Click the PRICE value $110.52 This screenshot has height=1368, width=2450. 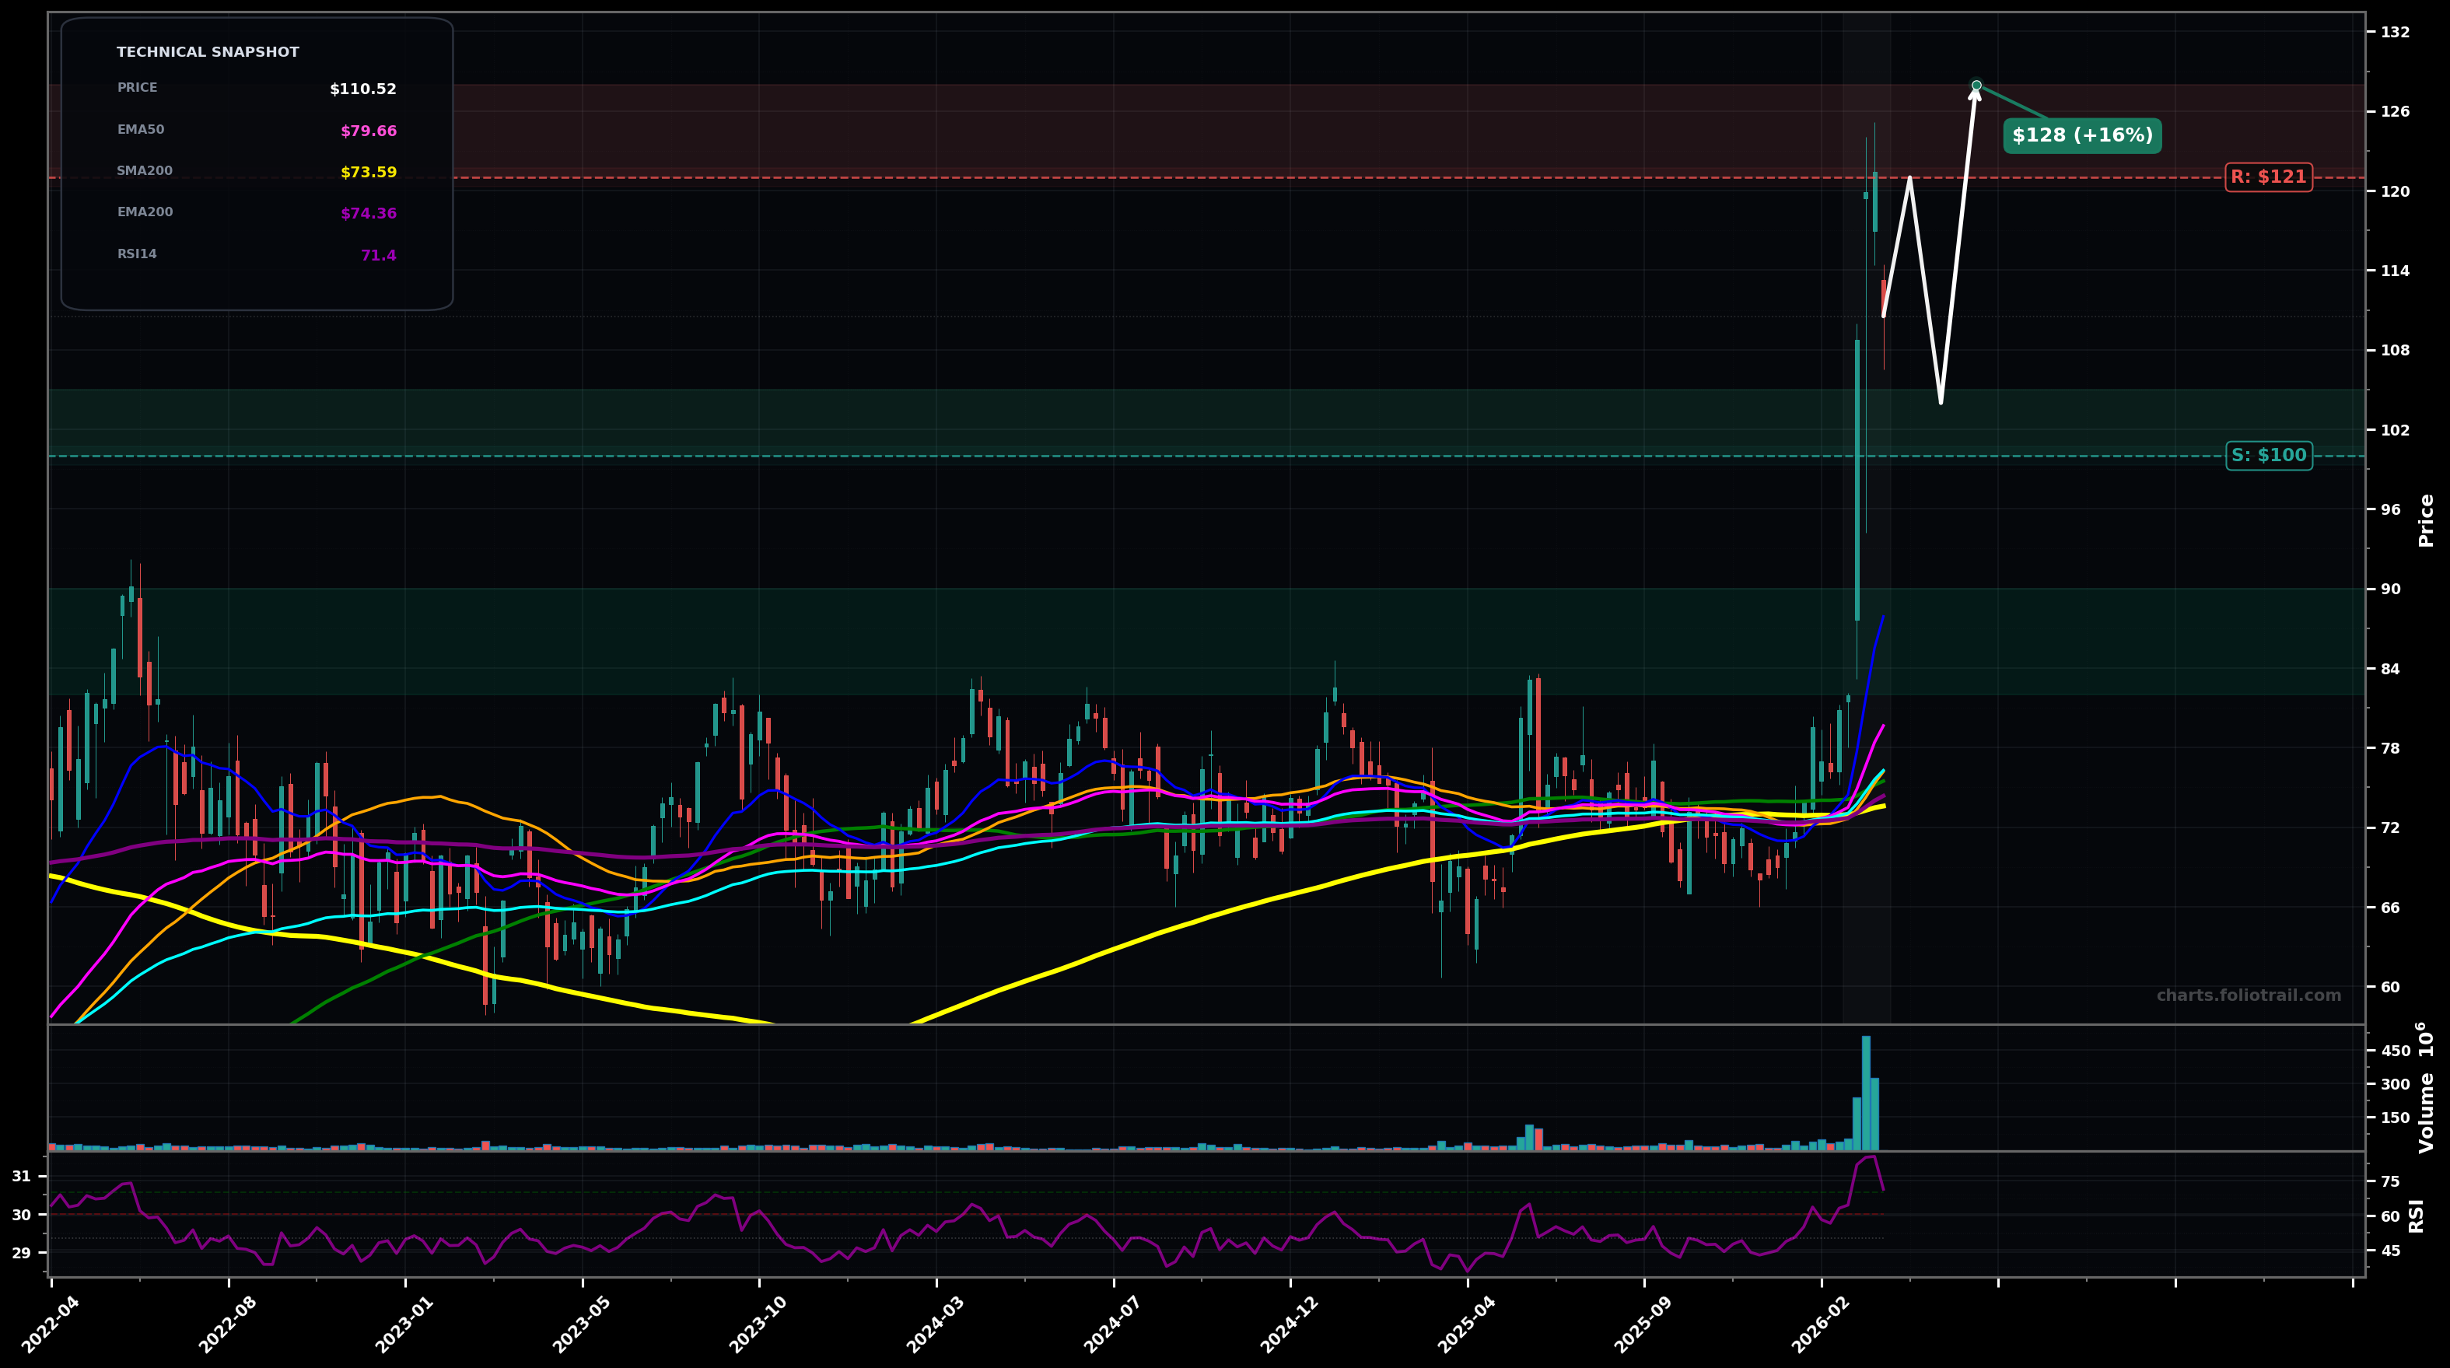(362, 89)
